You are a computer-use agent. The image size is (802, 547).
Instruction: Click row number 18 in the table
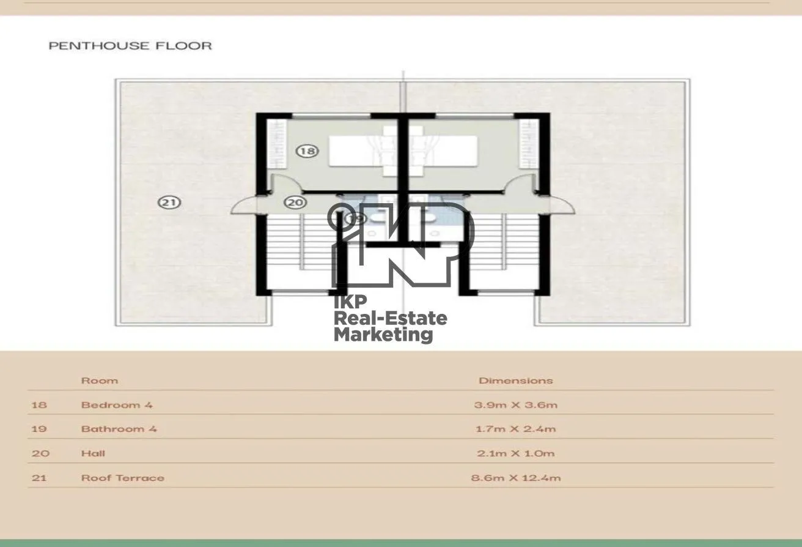[39, 405]
